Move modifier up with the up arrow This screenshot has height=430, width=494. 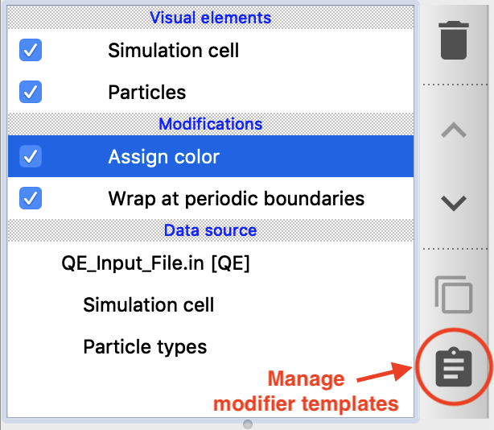tap(455, 130)
